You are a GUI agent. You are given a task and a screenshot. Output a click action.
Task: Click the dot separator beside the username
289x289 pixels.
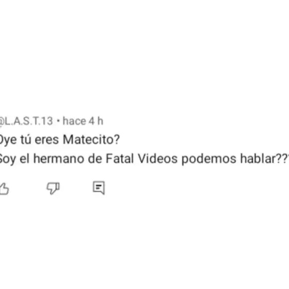pyautogui.click(x=58, y=121)
